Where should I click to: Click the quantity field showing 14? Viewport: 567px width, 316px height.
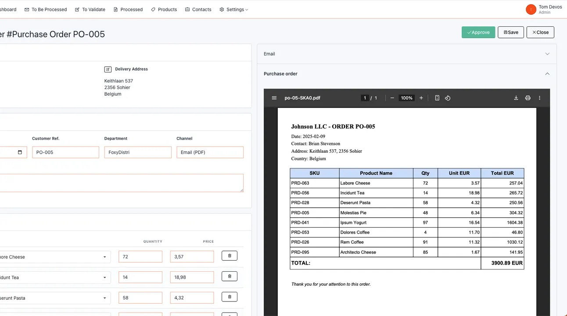pos(140,277)
